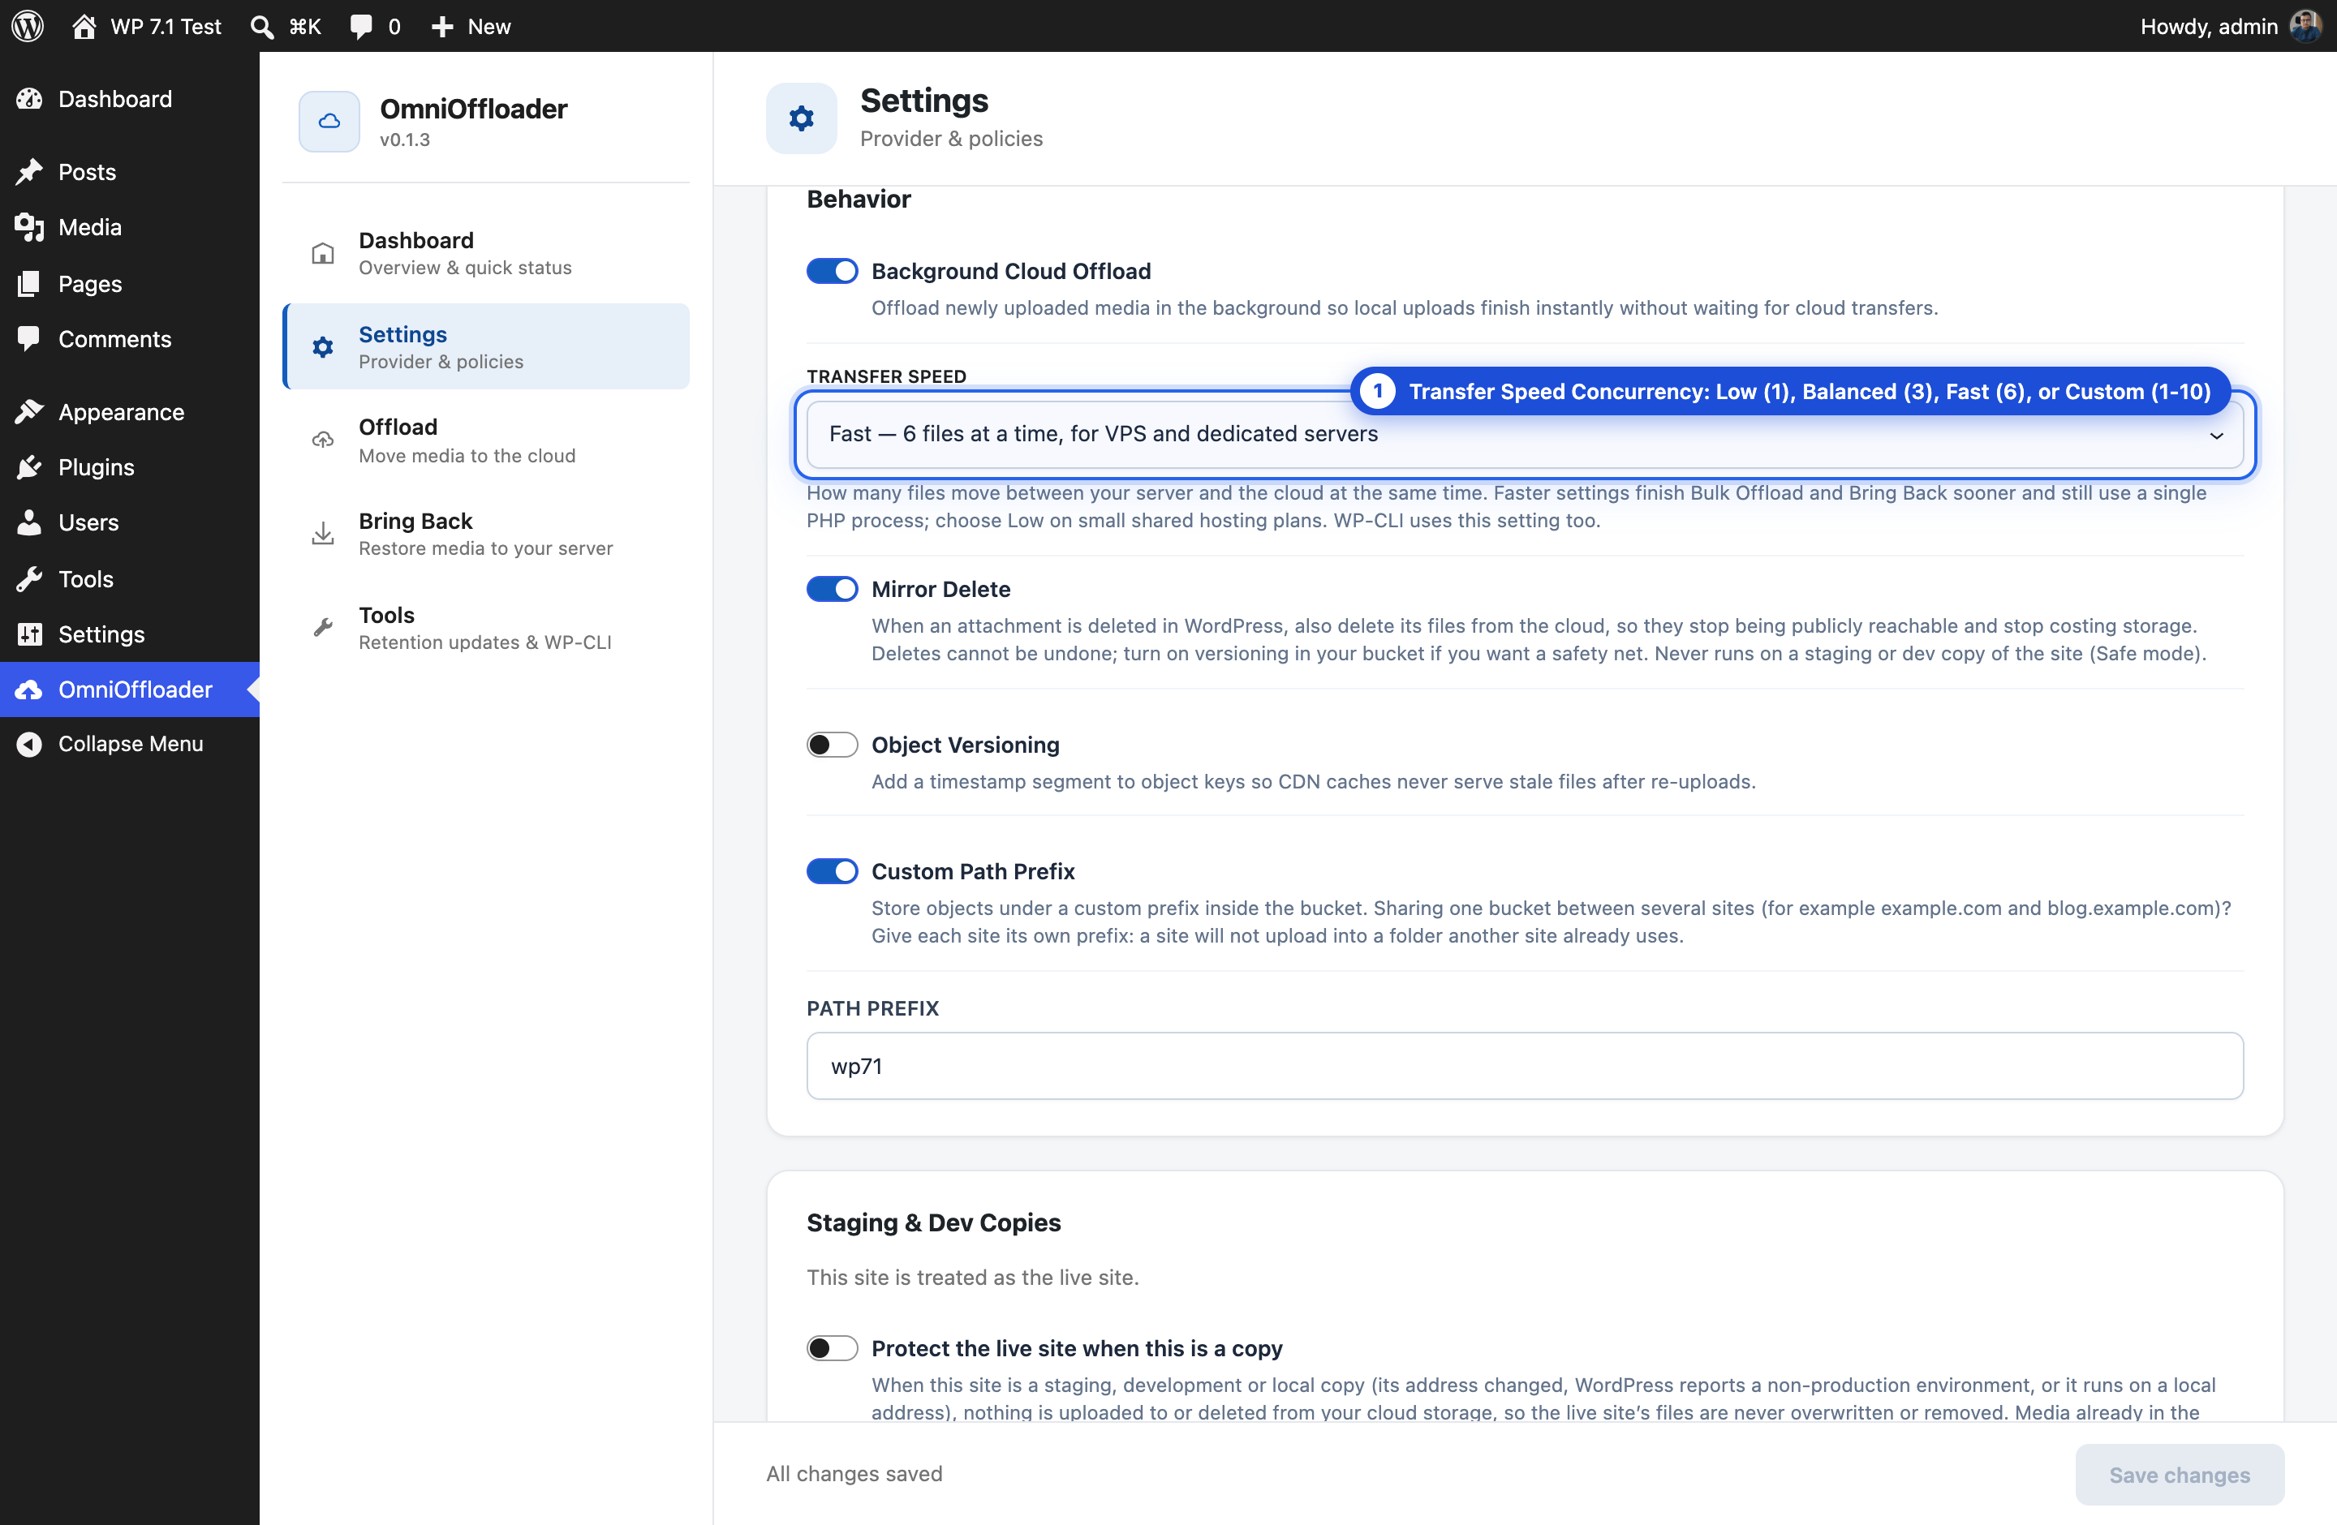Screen dimensions: 2337x1525
Task: Click the Behavior section heading
Action: [859, 200]
